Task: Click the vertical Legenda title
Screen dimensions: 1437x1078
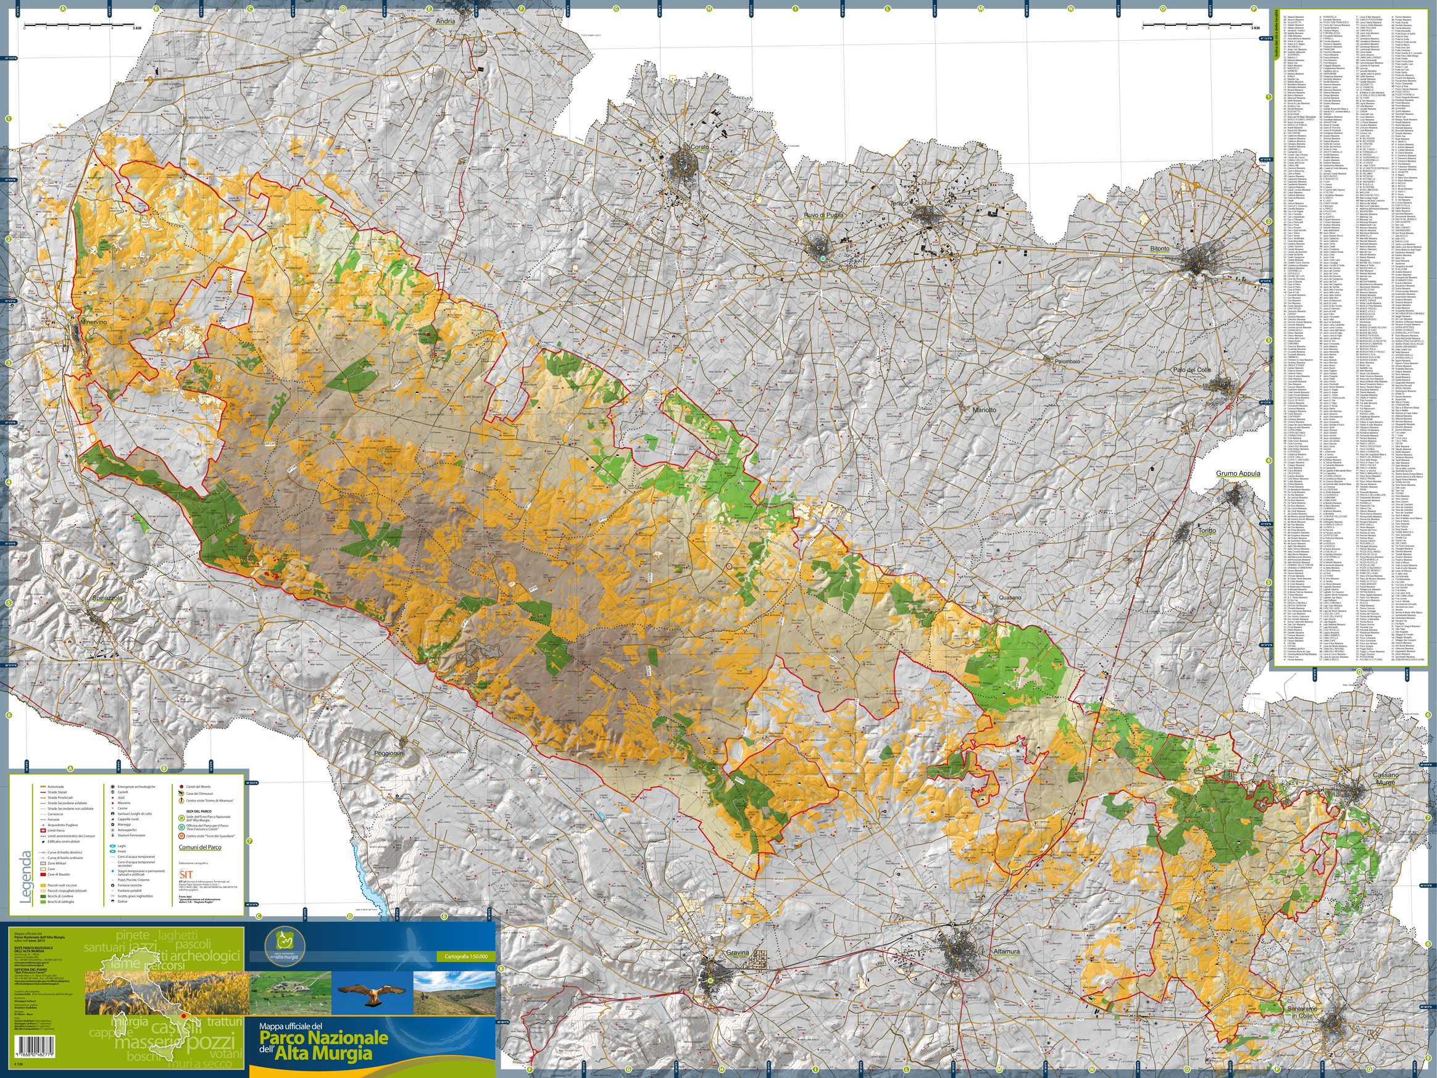Action: [x=27, y=877]
